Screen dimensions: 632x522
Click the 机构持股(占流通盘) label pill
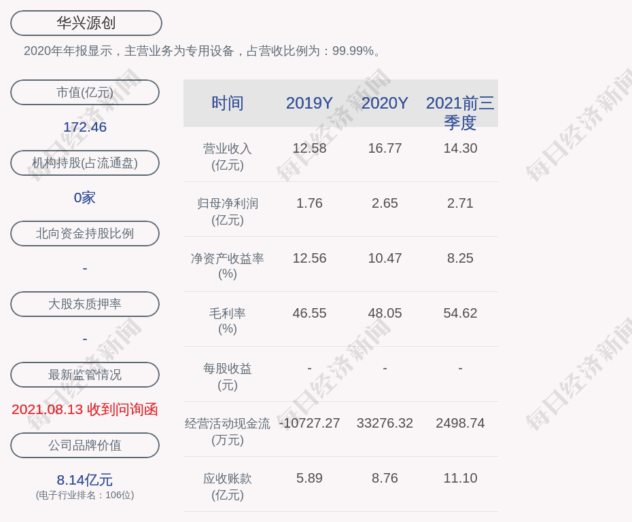coord(85,163)
